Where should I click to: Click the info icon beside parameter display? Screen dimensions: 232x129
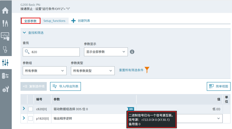(x=132, y=52)
